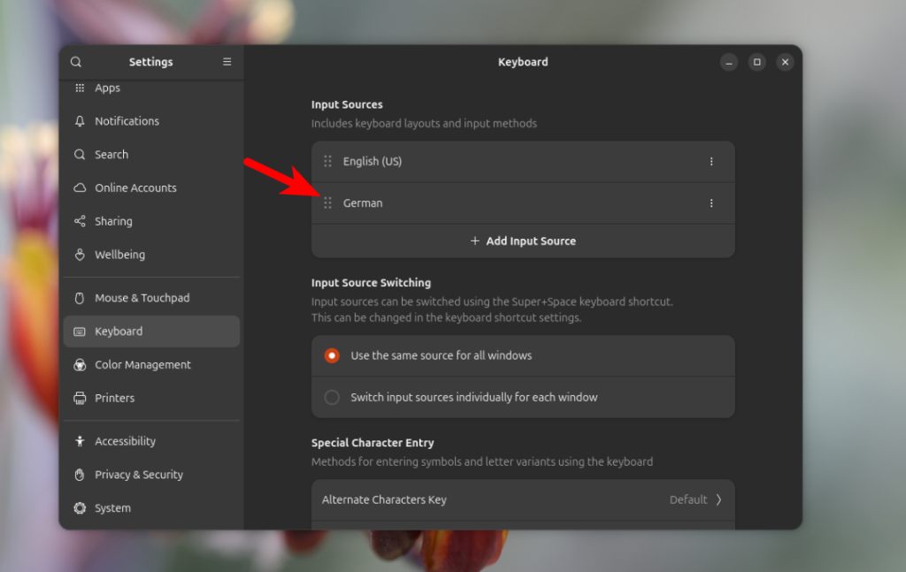The width and height of the screenshot is (906, 572).
Task: Click the drag handle beside English (US)
Action: 327,162
